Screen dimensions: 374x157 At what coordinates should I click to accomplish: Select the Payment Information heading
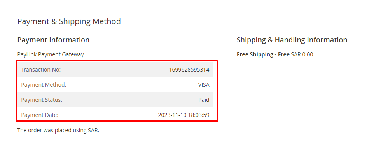(53, 40)
